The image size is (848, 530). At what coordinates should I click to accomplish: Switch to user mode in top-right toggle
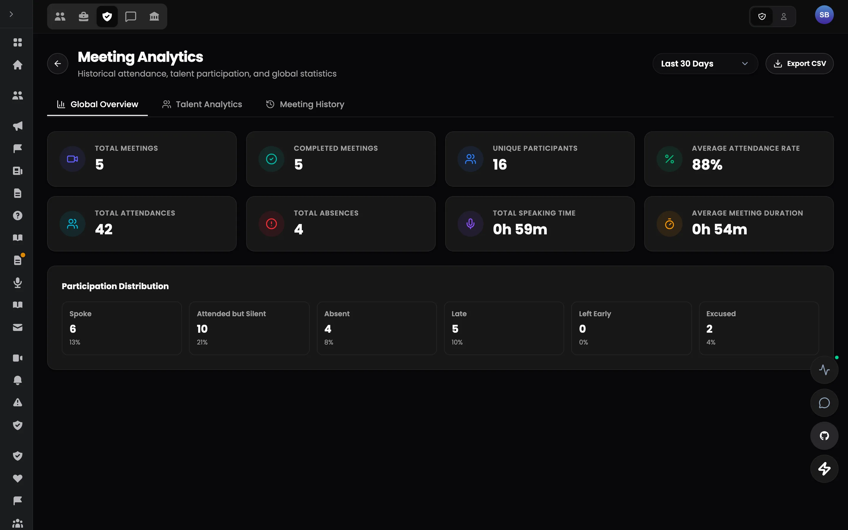[x=784, y=16]
